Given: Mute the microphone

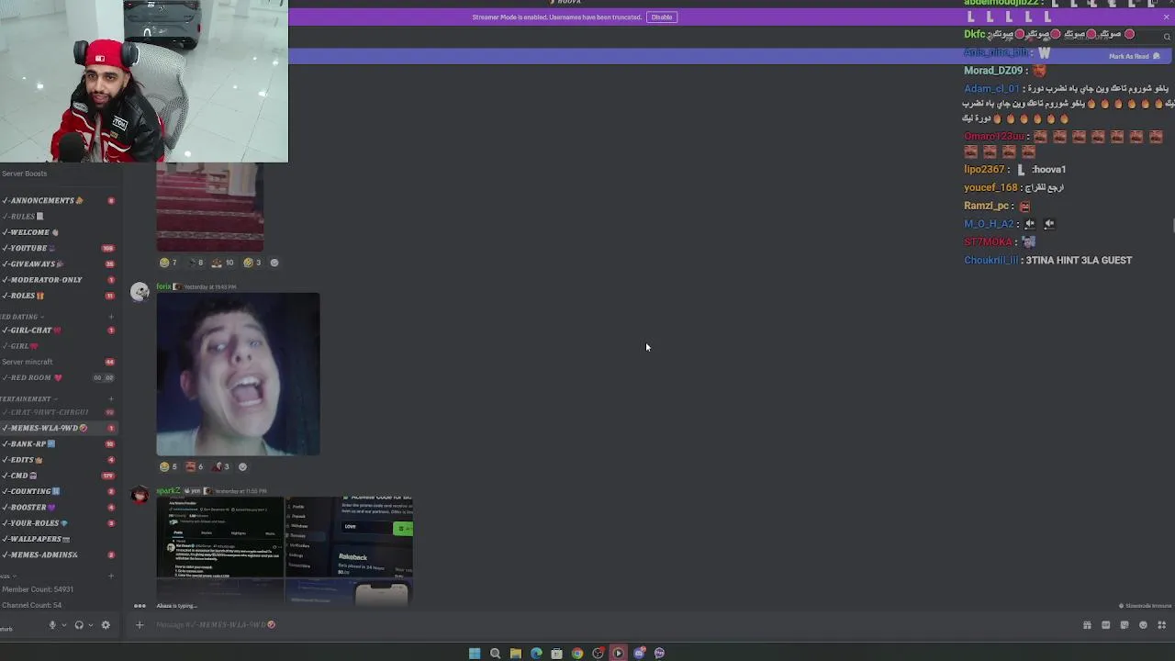Looking at the screenshot, I should pos(52,625).
